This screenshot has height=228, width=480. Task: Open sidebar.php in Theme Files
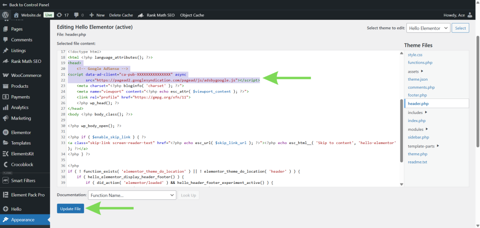(419, 137)
